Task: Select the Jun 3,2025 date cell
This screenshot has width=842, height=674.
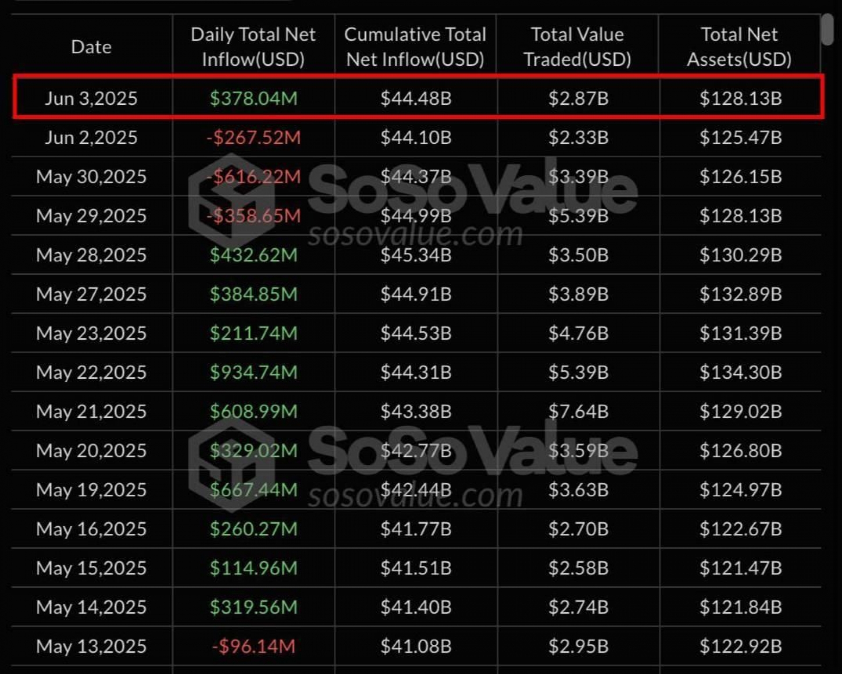Action: click(91, 98)
